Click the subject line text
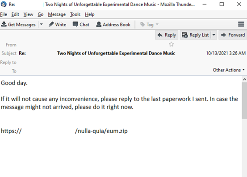247x177 pixels. (97, 53)
